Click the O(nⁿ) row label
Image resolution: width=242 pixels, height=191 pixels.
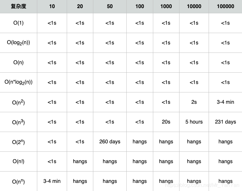click(x=18, y=182)
